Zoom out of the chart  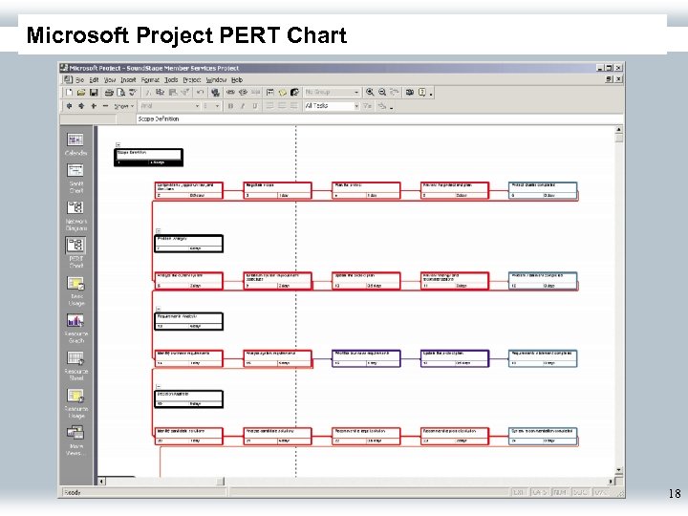(x=382, y=92)
